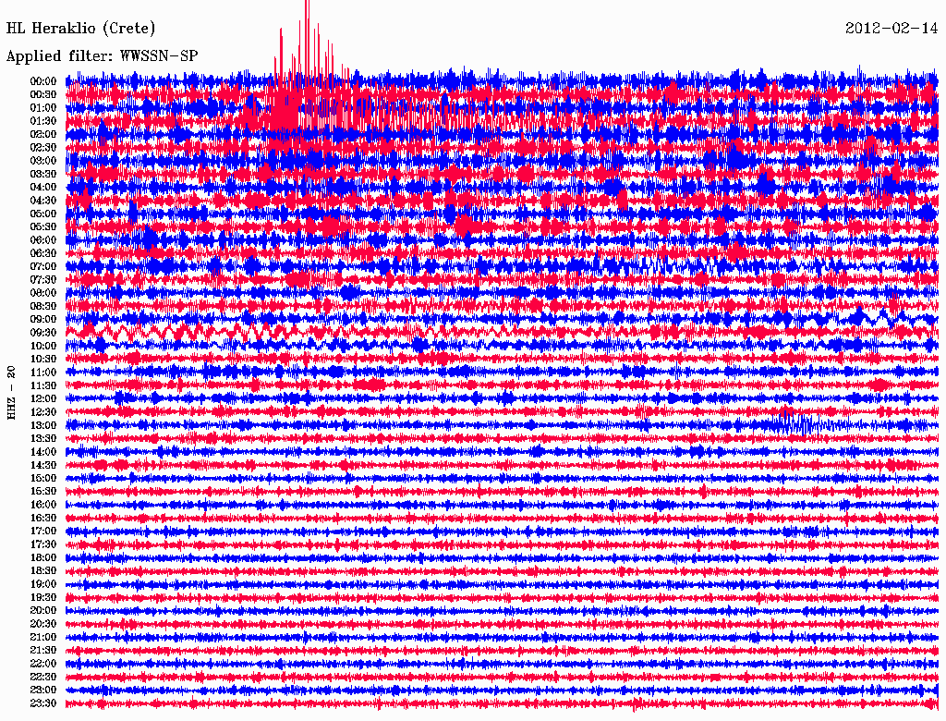Screen dimensions: 946x721
Task: Click the station title 'HL Heraklio (Crete)'
Action: pyautogui.click(x=81, y=28)
